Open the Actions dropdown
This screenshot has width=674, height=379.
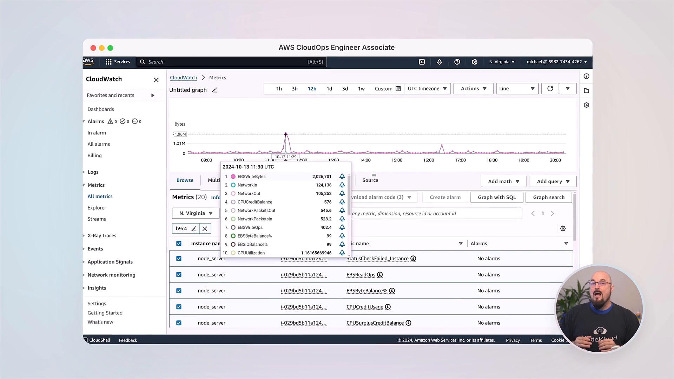click(474, 88)
